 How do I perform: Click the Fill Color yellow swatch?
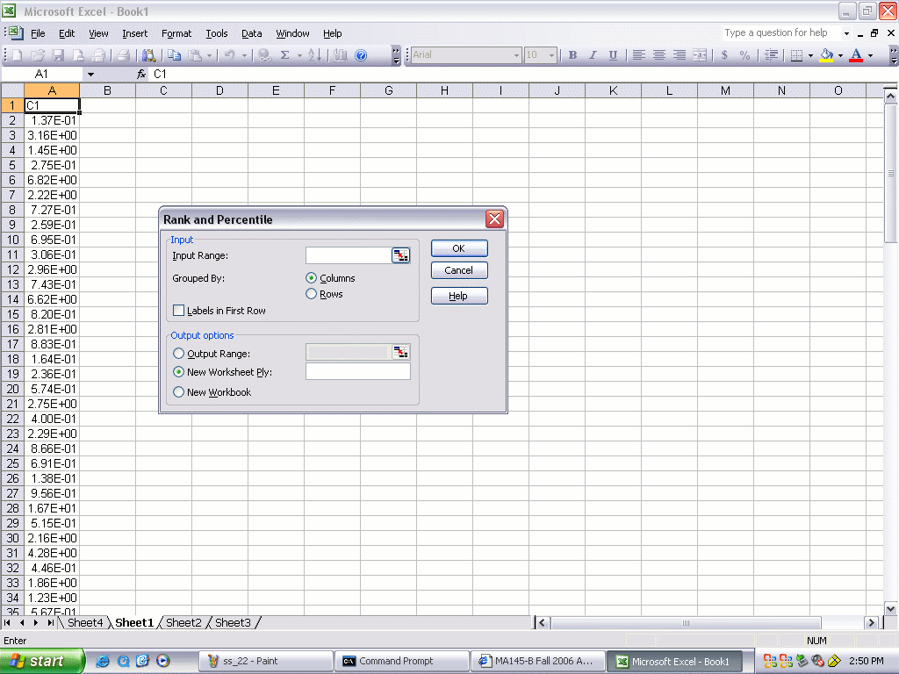click(x=826, y=55)
